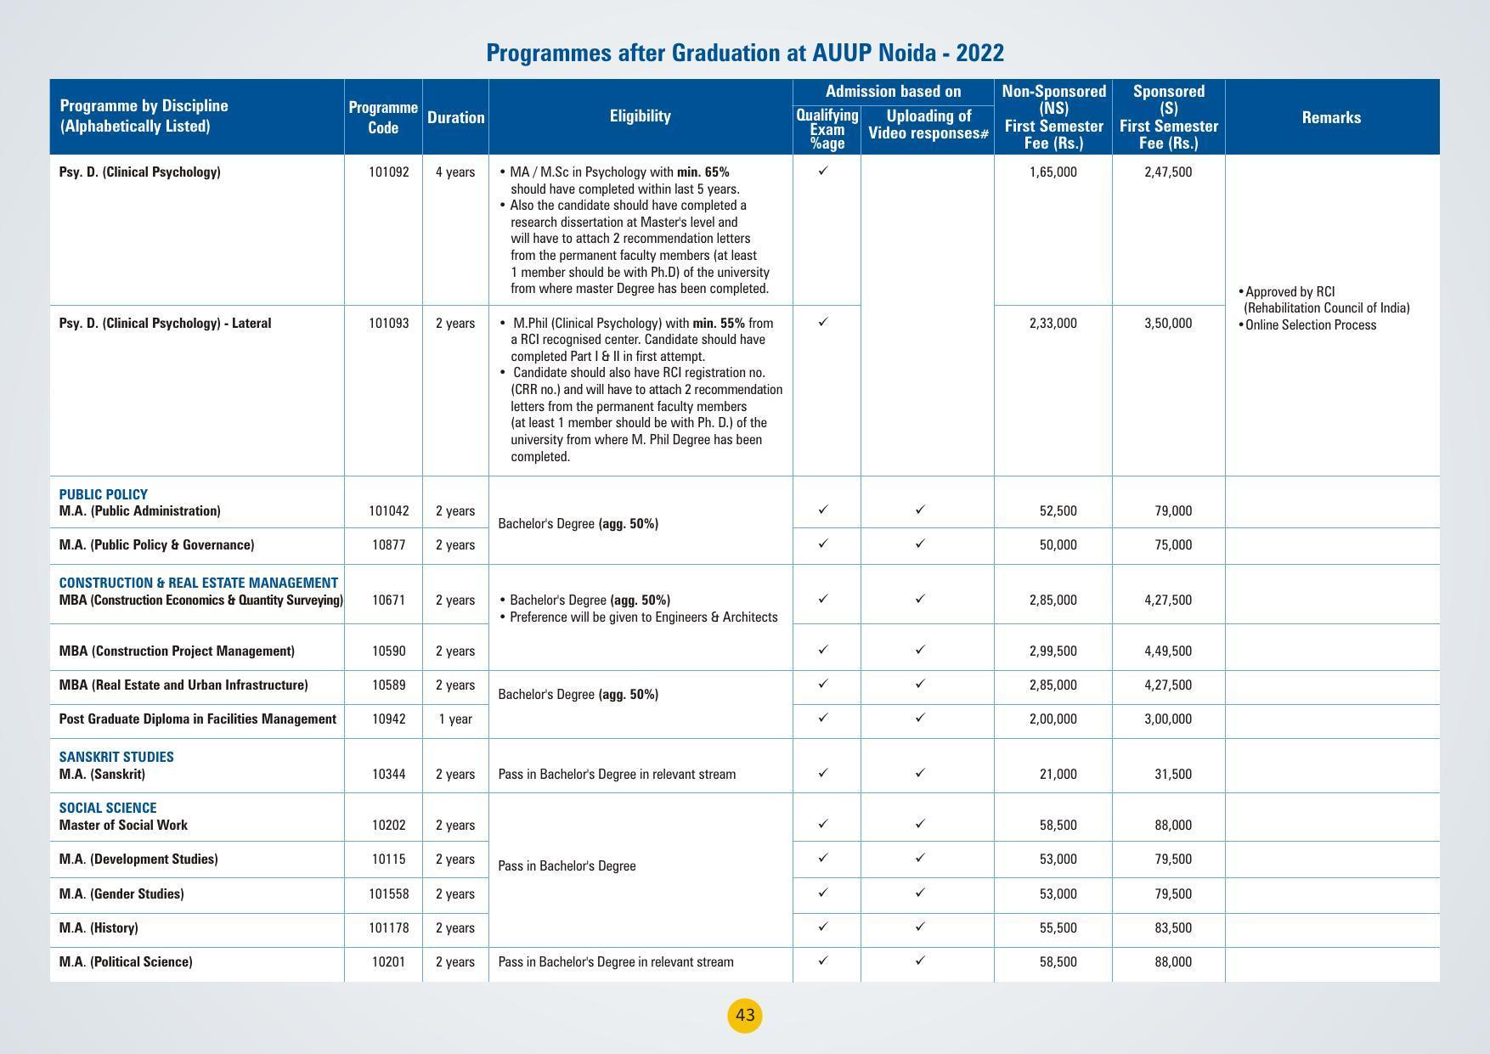Select the "Programme by Discipline" column header

coord(144,116)
